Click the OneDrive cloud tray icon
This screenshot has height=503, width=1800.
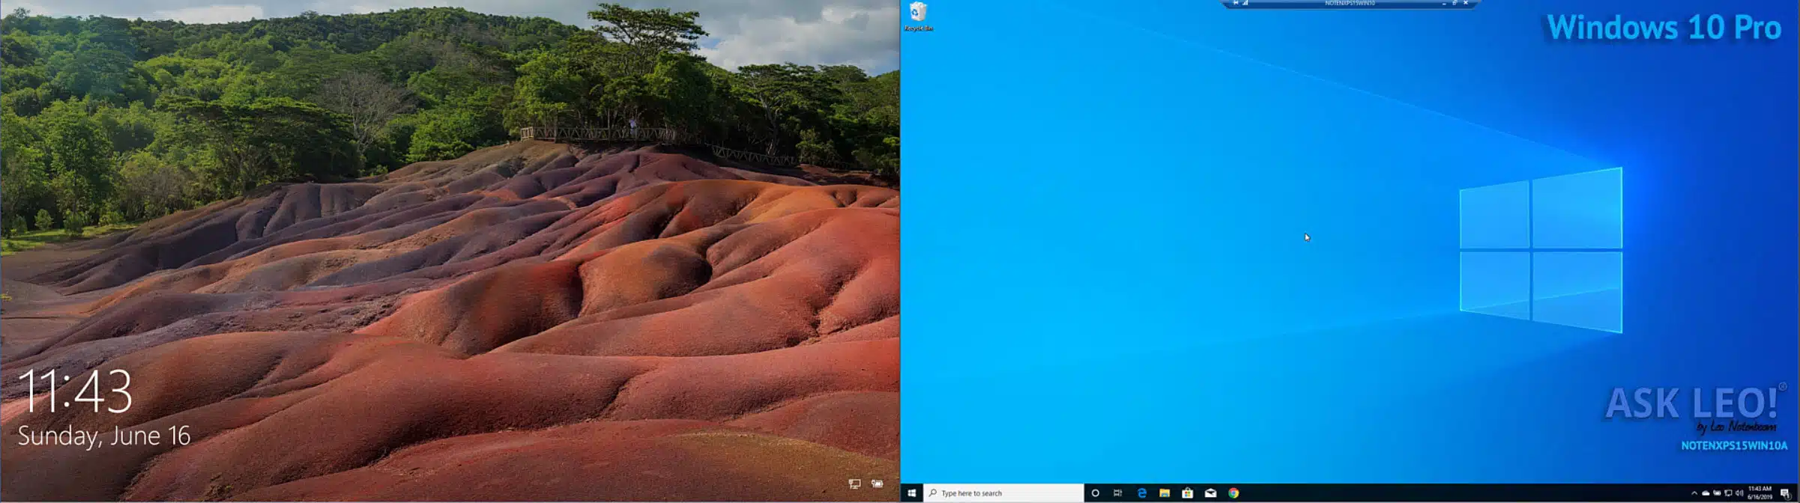(1706, 493)
